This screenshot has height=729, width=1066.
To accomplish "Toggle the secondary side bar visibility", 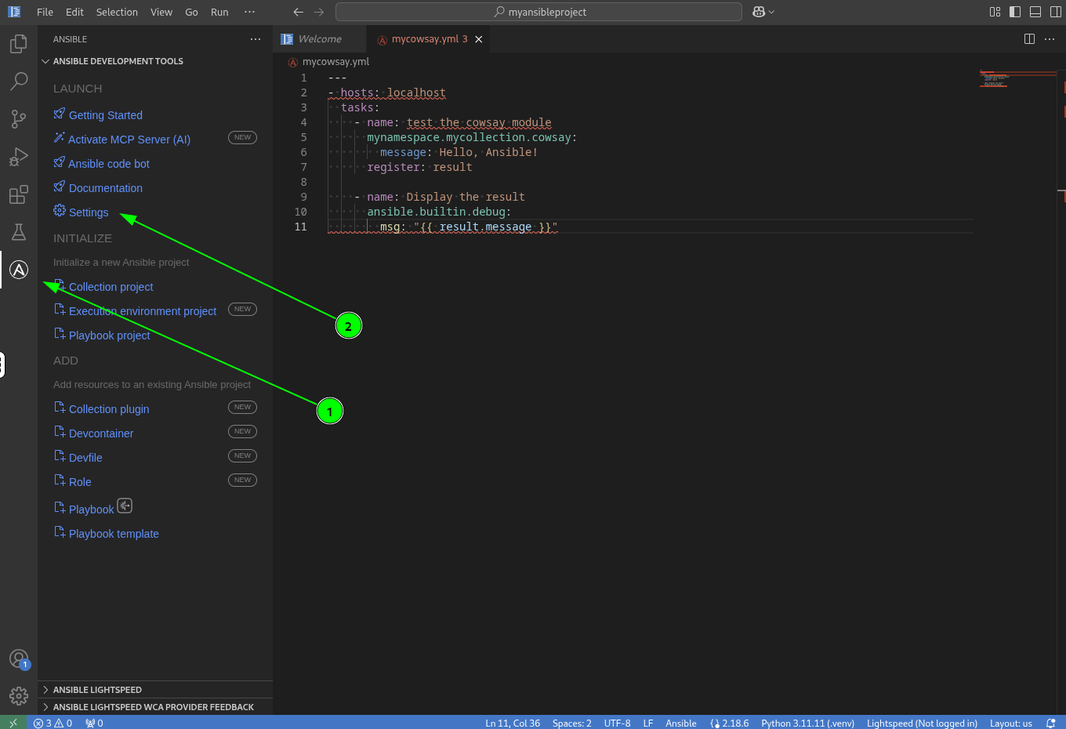I will [1056, 12].
